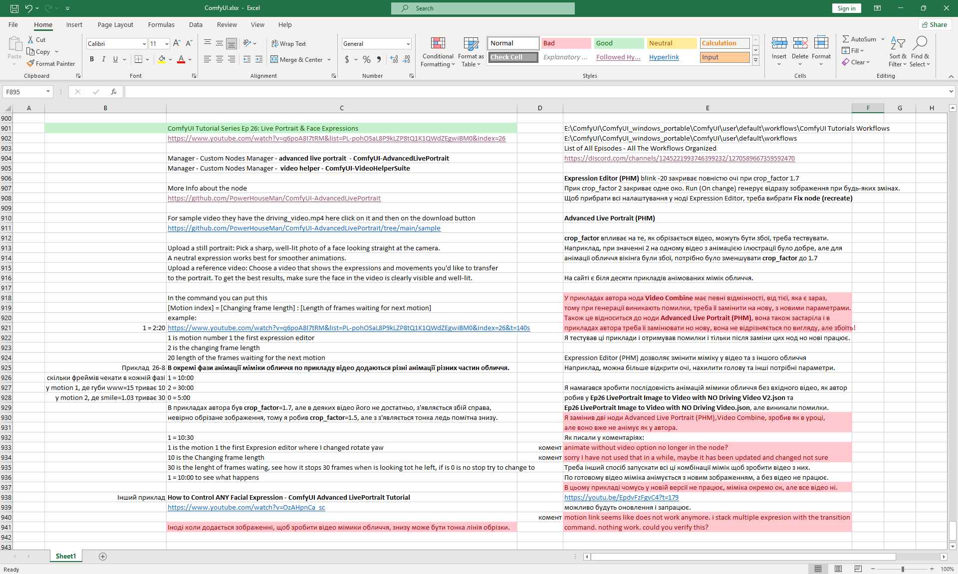Click the Format Painter brush icon
Viewport: 958px width, 574px height.
[31, 63]
